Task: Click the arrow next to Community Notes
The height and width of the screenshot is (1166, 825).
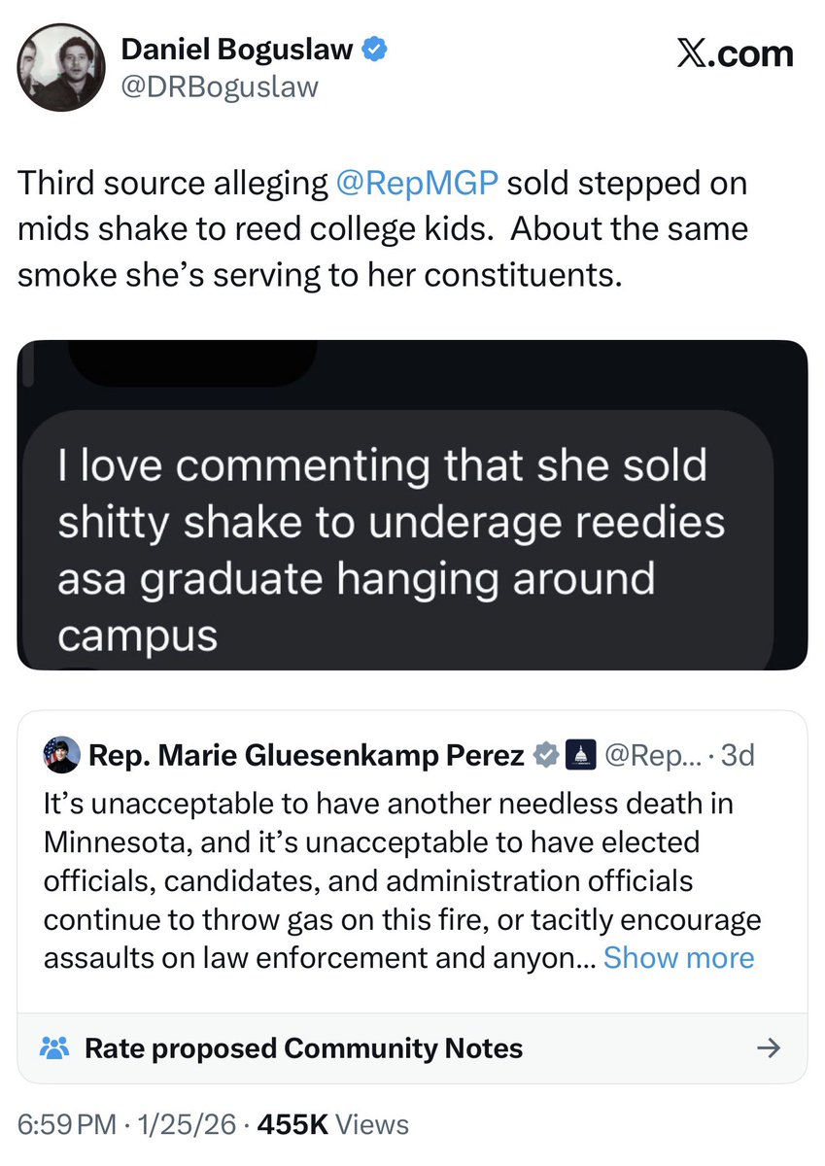Action: pos(768,1047)
